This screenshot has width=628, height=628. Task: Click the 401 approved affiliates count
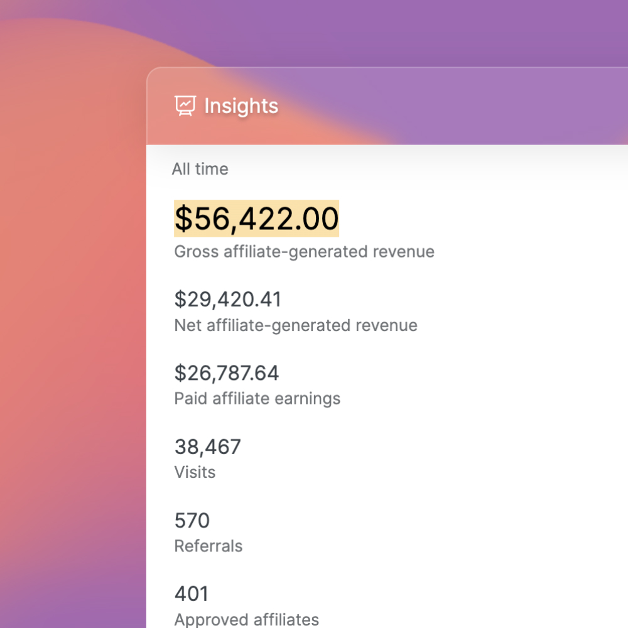192,593
